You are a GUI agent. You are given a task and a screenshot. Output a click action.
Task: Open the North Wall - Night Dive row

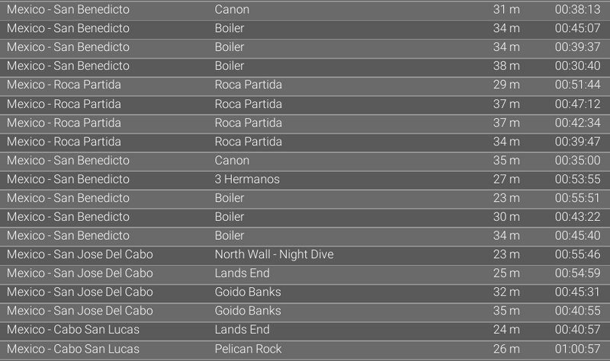[274, 254]
